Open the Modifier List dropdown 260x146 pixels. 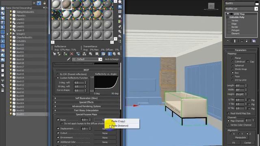click(256, 9)
